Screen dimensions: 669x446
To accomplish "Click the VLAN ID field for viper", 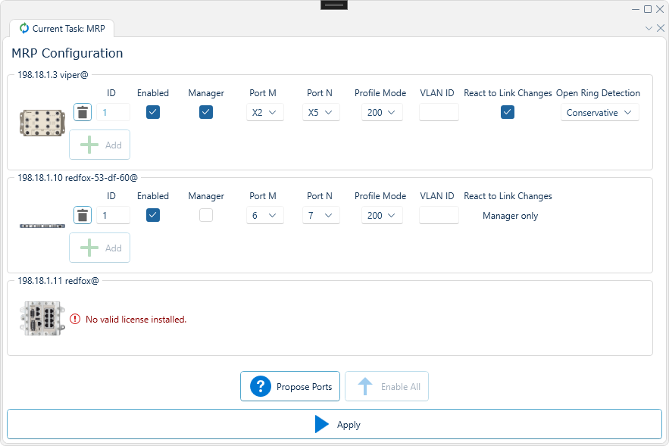I will 437,112.
